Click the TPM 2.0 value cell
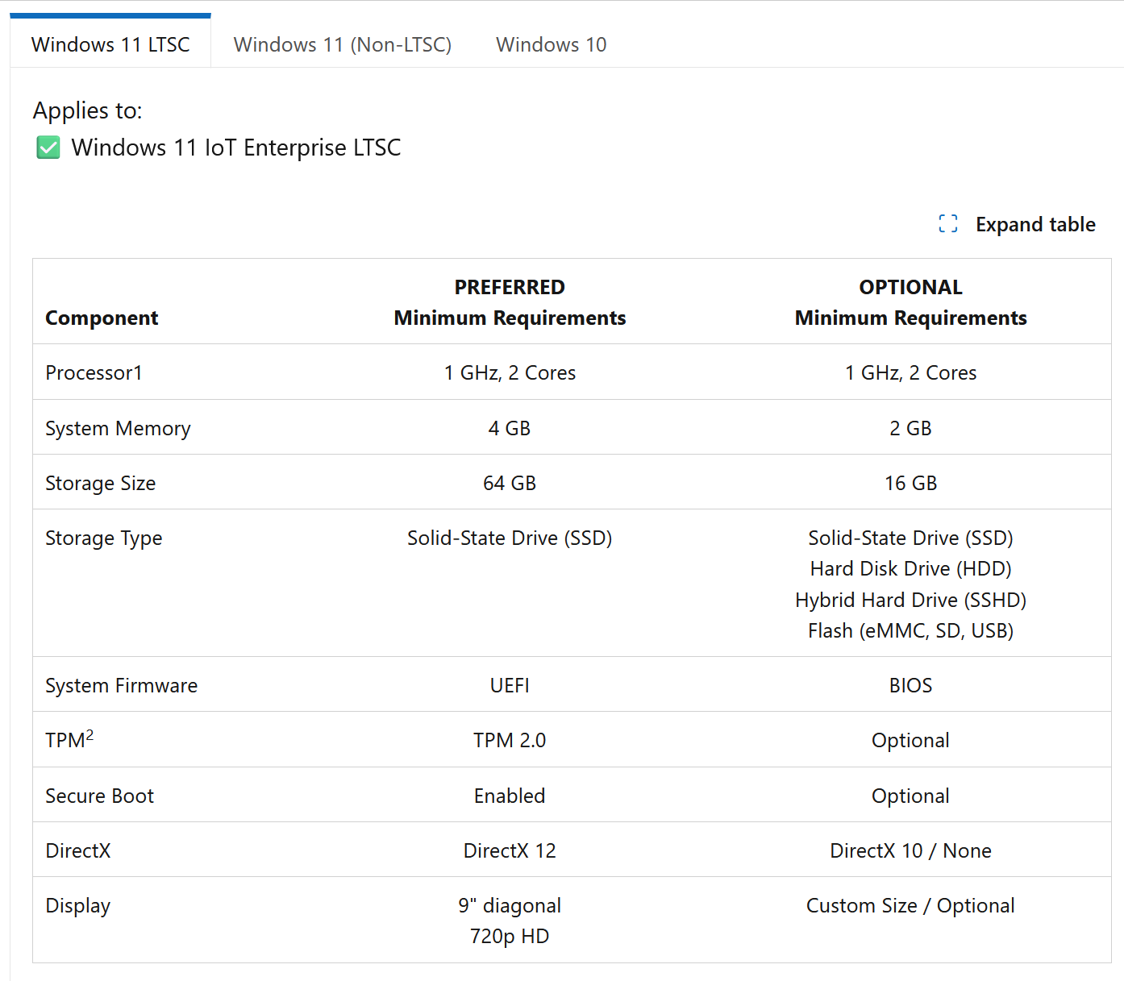This screenshot has height=981, width=1124. [x=510, y=740]
